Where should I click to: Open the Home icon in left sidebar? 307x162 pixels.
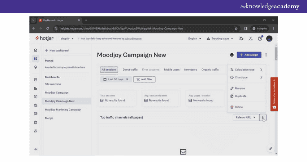(x=35, y=50)
